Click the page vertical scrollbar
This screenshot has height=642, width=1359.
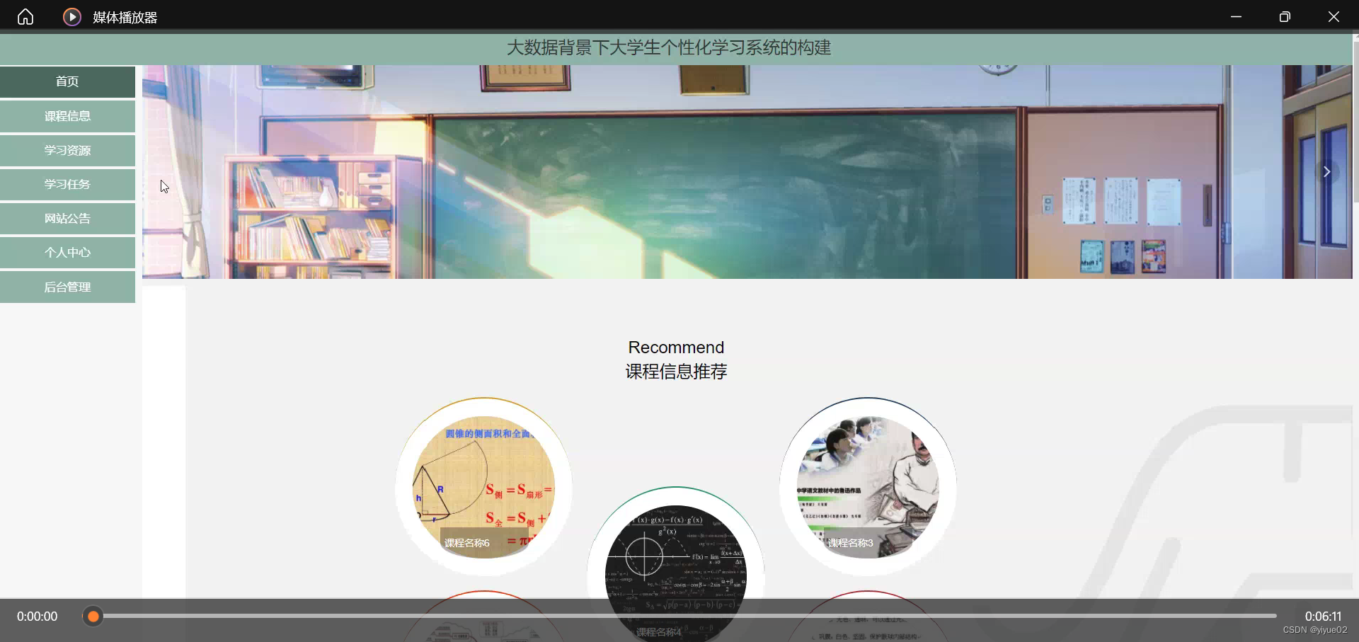(x=1355, y=120)
